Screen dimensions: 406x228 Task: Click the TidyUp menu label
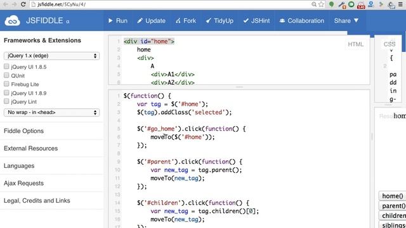224,21
